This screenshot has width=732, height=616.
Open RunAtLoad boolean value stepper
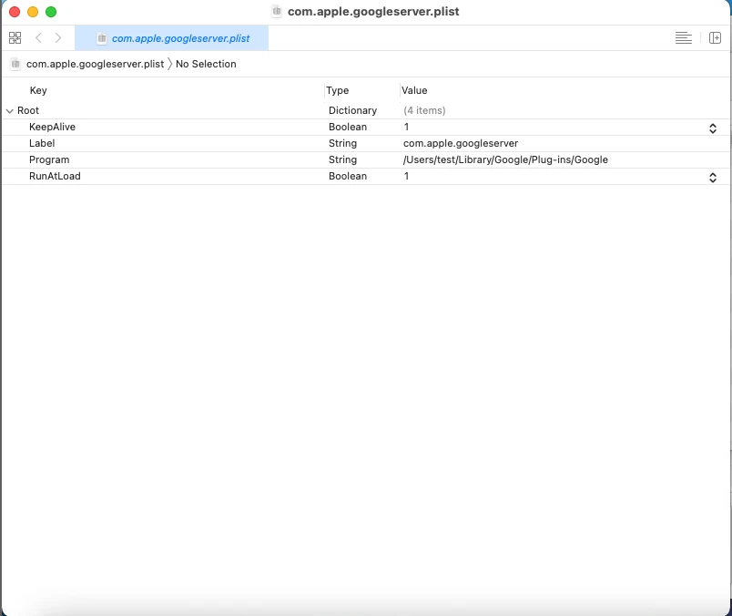click(x=713, y=177)
